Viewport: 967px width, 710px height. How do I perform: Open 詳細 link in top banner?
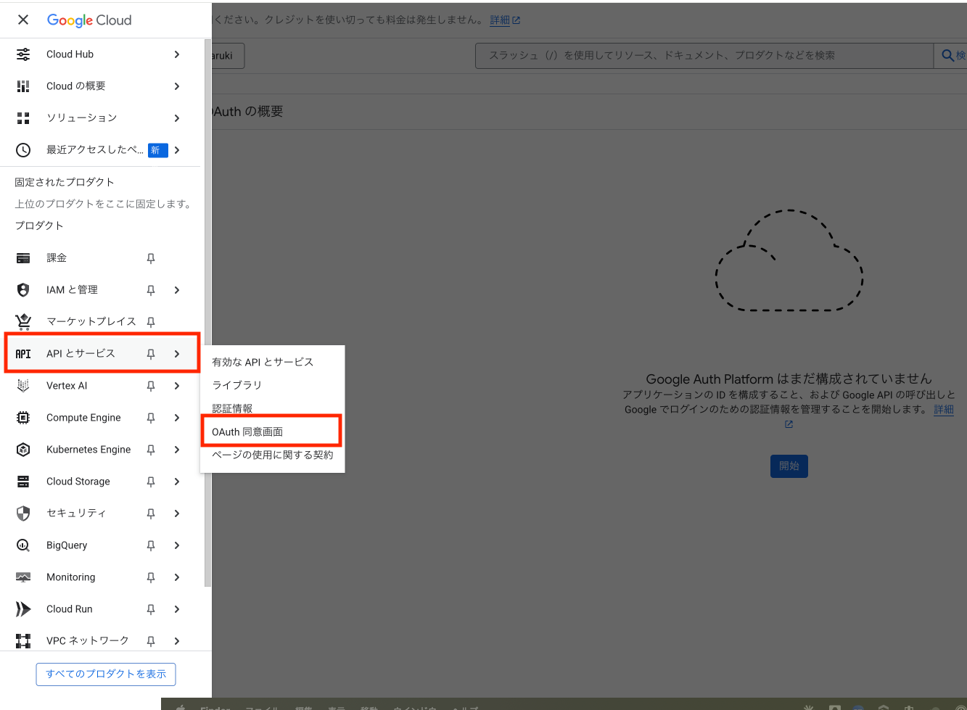pos(505,20)
